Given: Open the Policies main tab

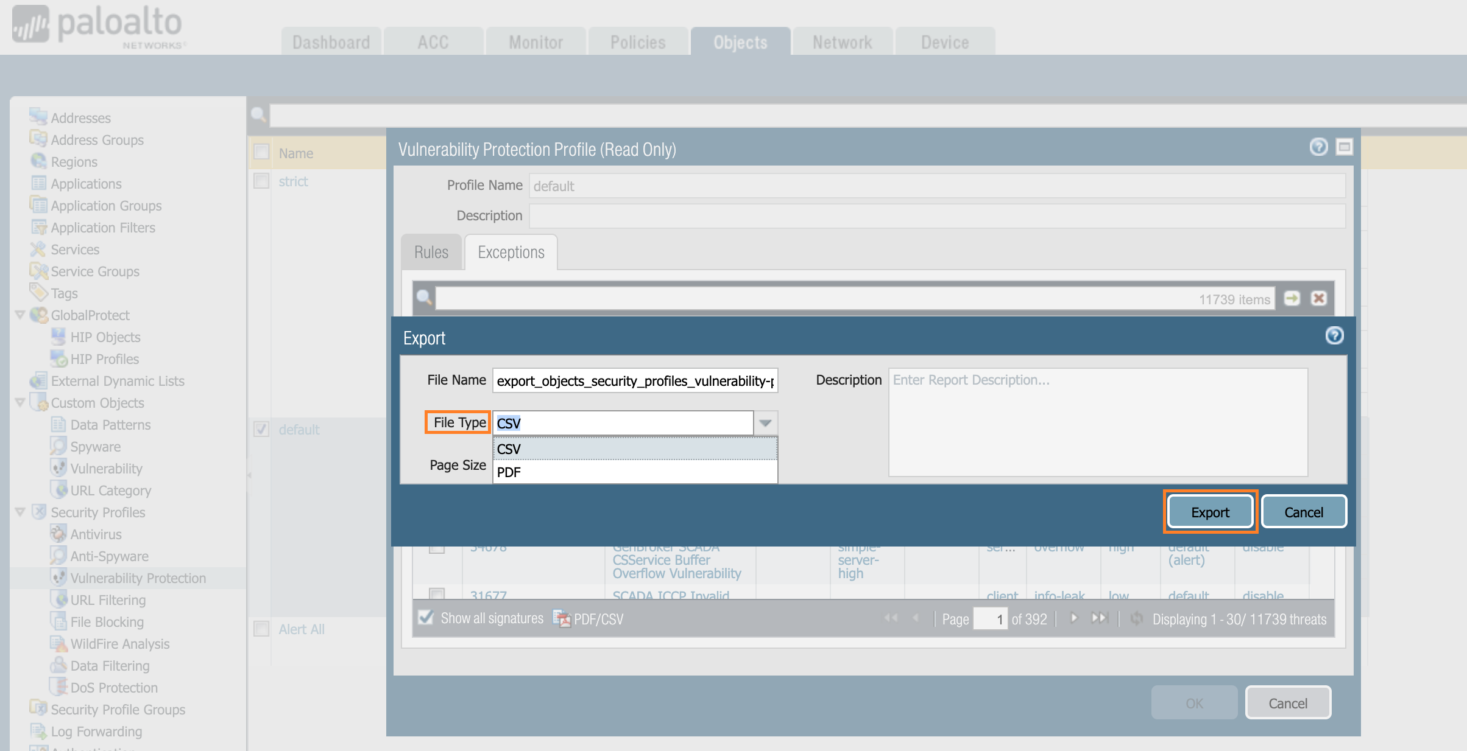Looking at the screenshot, I should tap(637, 42).
